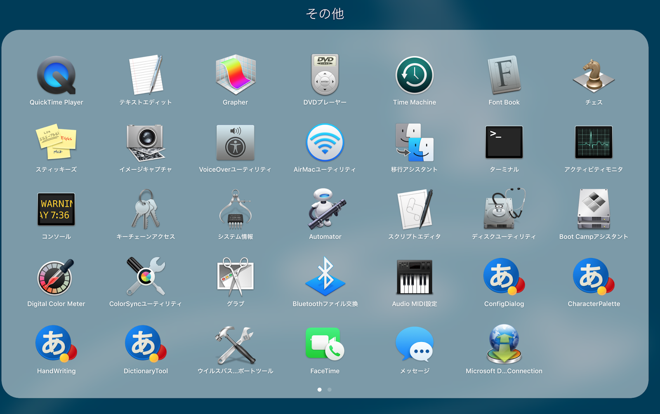
Task: Launch DictionaryTool
Action: [146, 344]
